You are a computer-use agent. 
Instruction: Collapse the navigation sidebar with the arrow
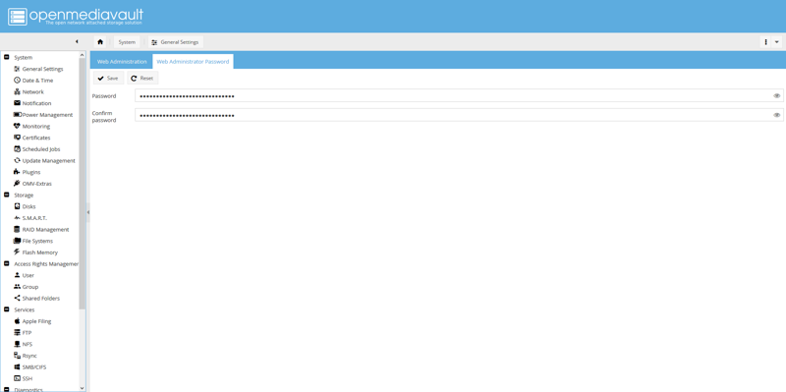77,41
